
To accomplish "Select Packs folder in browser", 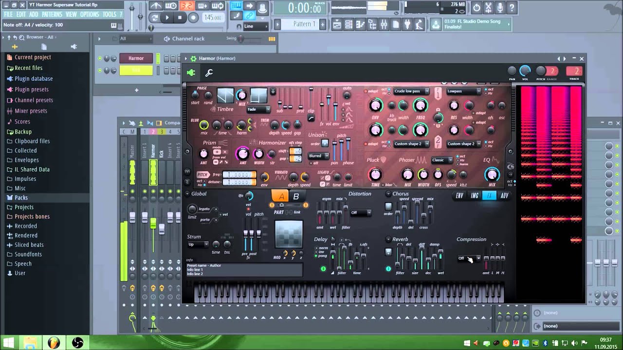I will point(21,198).
